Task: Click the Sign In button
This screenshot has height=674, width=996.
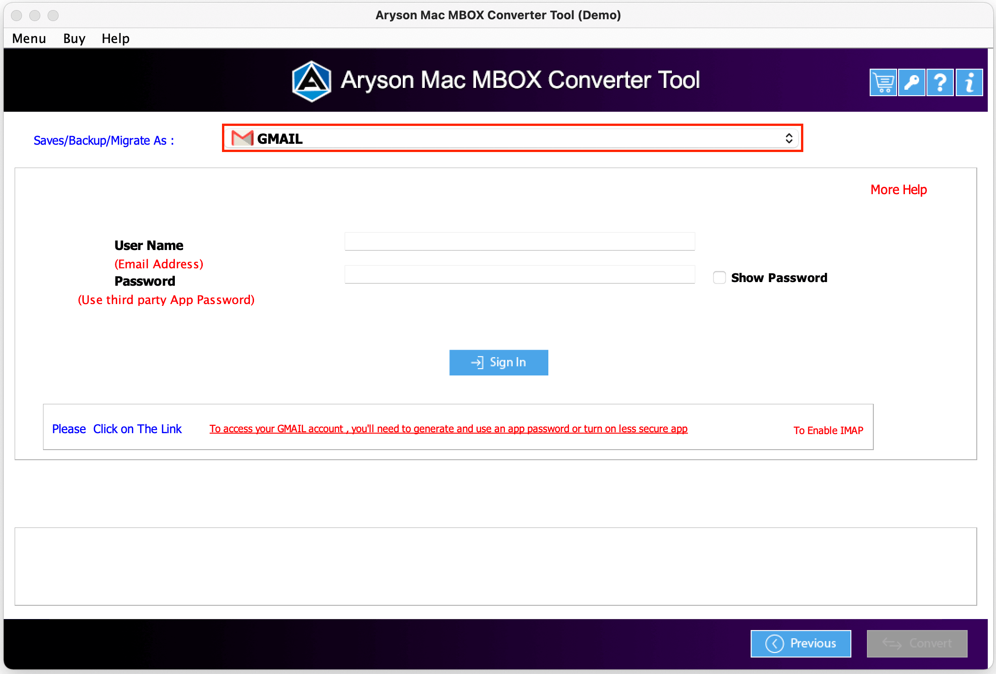Action: [498, 363]
